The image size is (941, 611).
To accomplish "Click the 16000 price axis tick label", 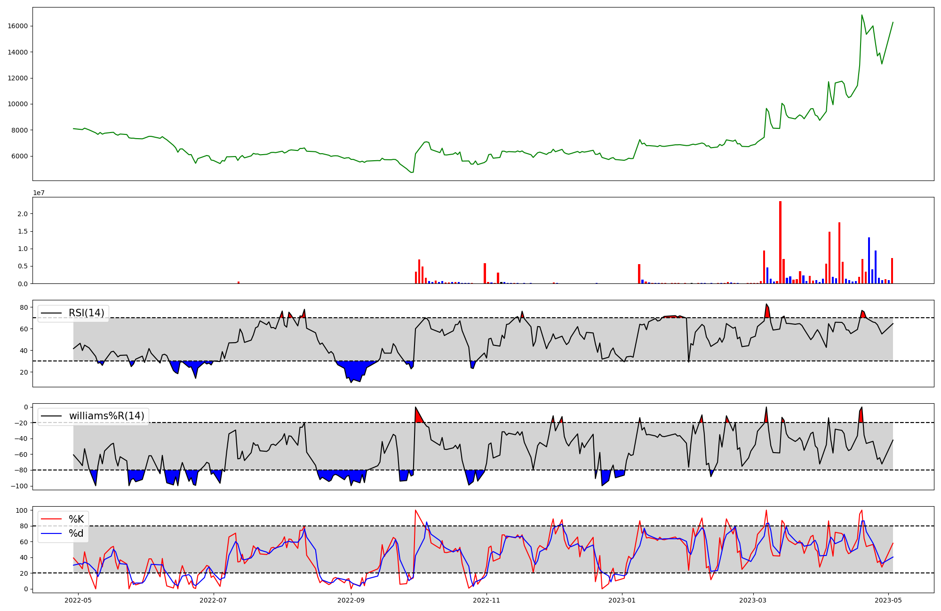I will (17, 26).
